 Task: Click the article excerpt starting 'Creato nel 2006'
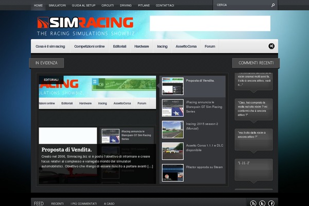coord(97,161)
